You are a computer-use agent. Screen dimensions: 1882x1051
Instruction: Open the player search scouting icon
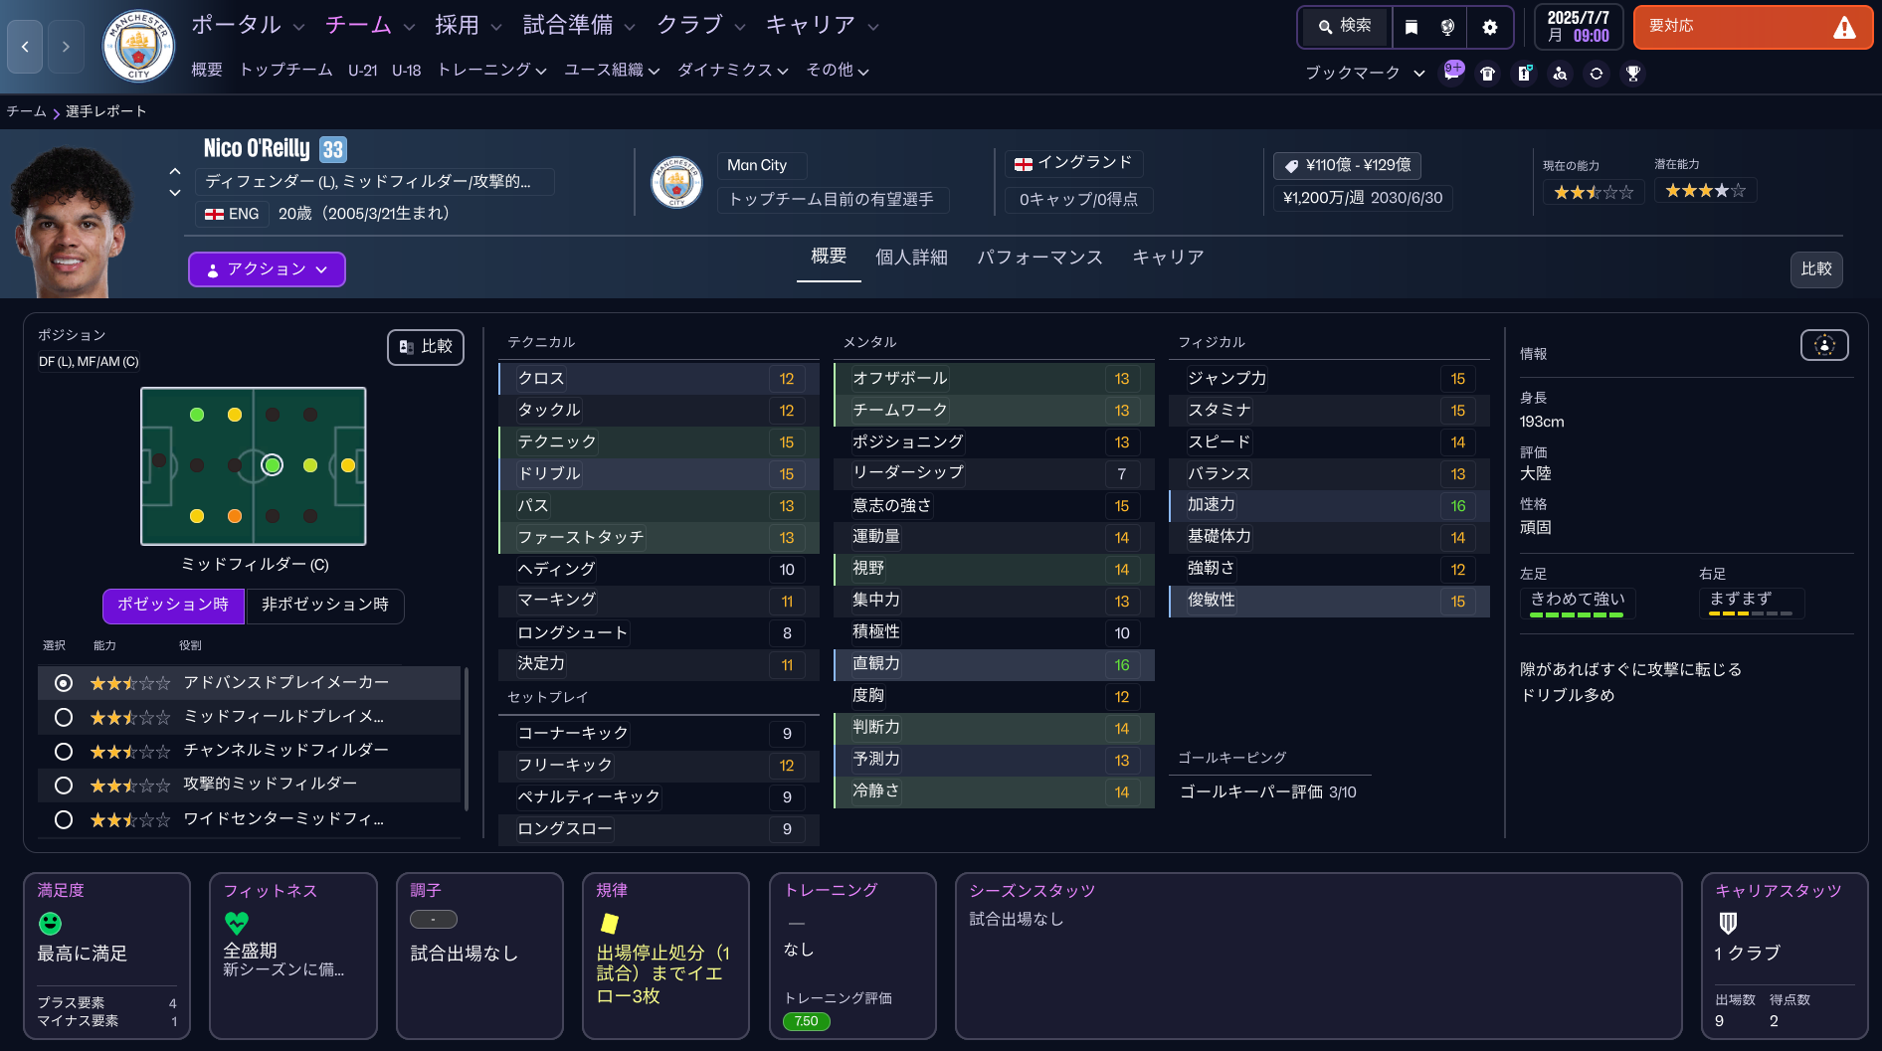coord(1560,74)
